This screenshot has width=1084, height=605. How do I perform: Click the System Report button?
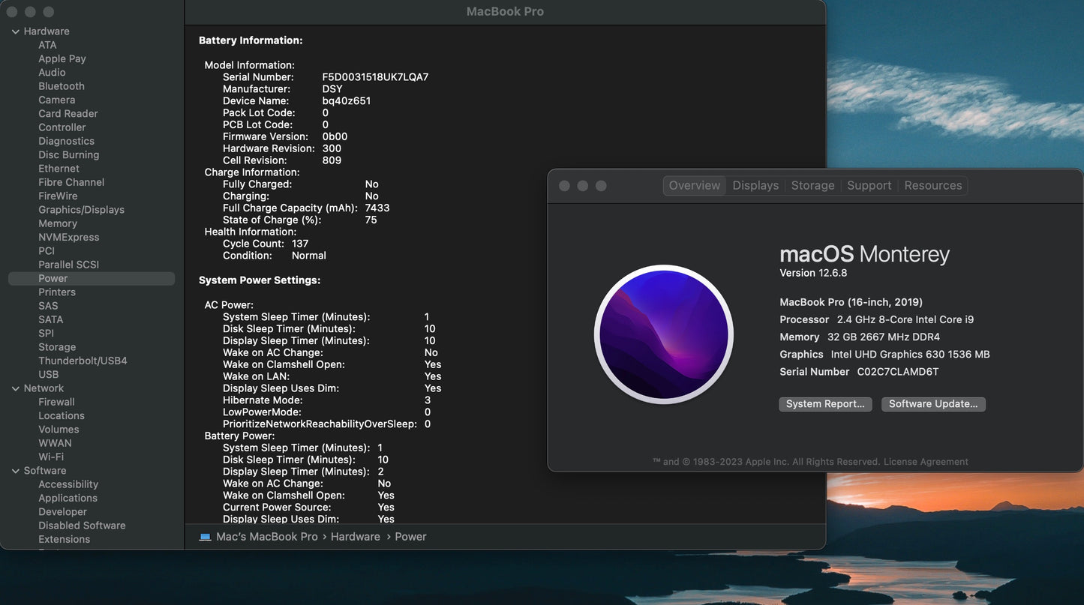pyautogui.click(x=825, y=404)
